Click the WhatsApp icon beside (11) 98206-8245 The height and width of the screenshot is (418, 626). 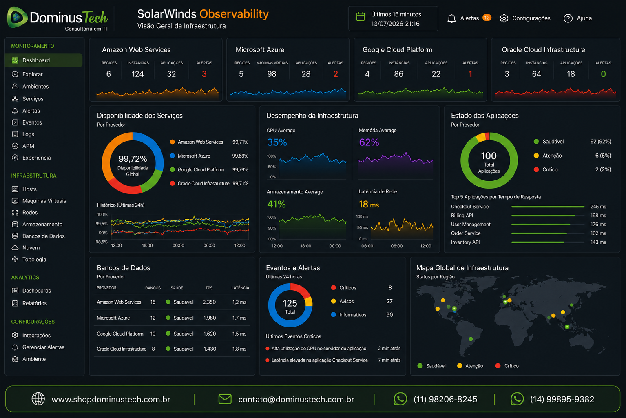click(400, 399)
